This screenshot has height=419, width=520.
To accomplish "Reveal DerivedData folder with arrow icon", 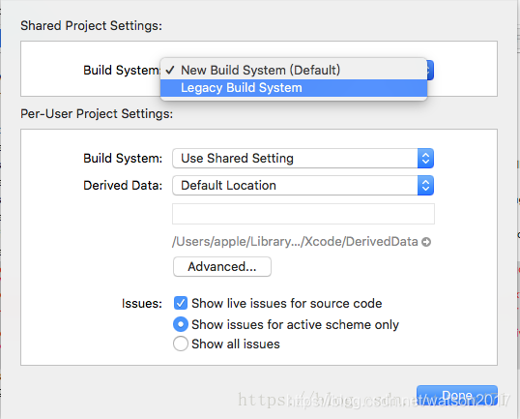I will pos(426,242).
